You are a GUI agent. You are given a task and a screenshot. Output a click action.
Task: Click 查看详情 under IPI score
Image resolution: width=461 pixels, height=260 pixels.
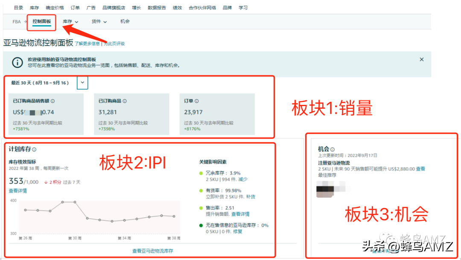click(18, 191)
